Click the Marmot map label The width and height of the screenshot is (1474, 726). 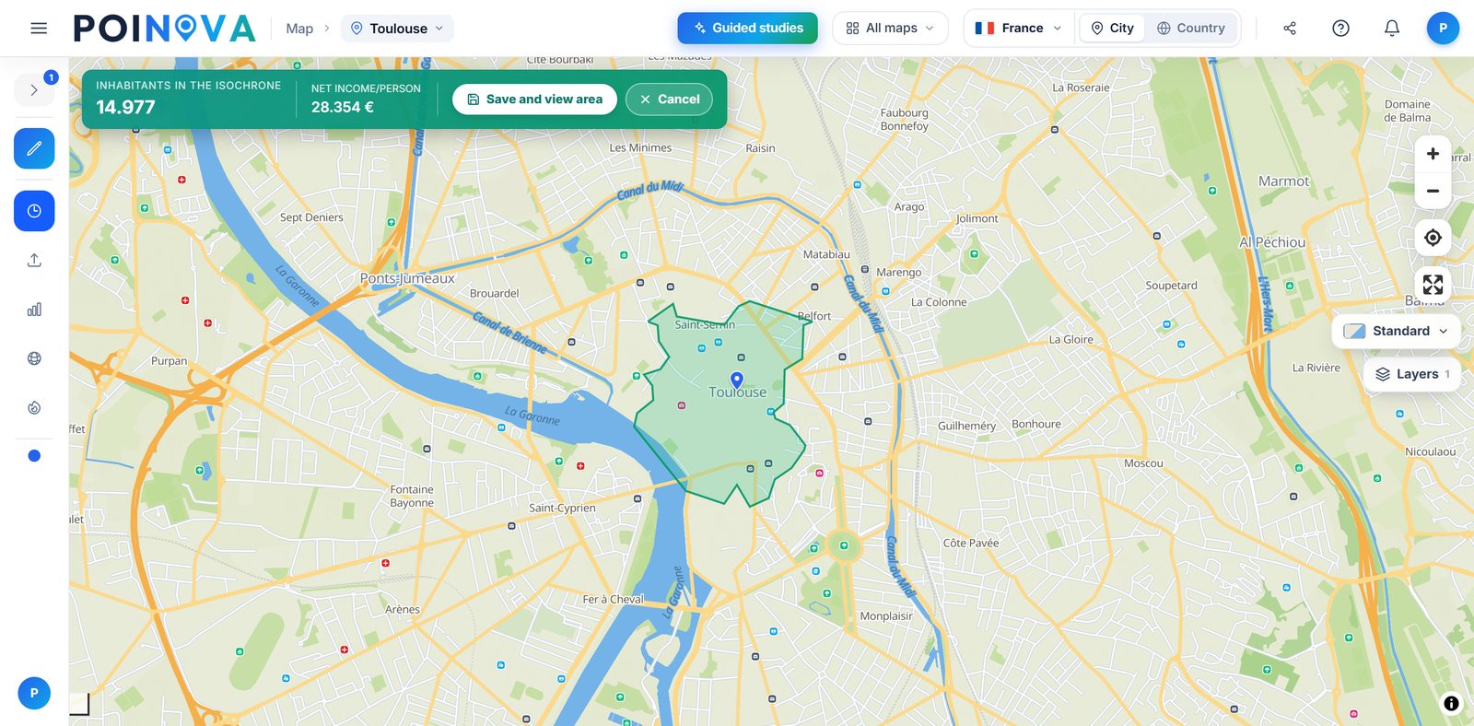click(1283, 181)
